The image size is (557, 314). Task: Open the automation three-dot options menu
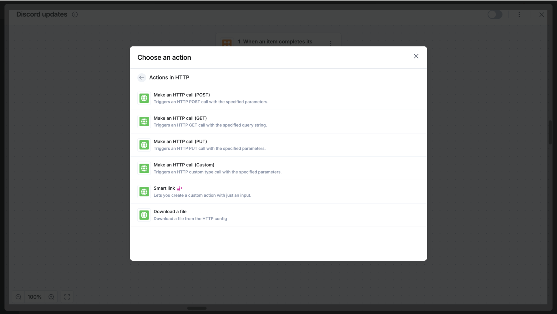(519, 15)
